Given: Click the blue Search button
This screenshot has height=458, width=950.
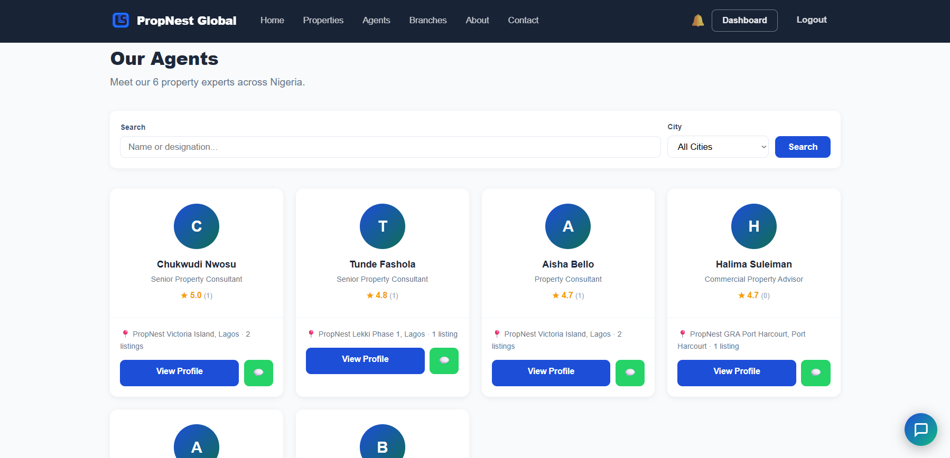Looking at the screenshot, I should click(803, 147).
